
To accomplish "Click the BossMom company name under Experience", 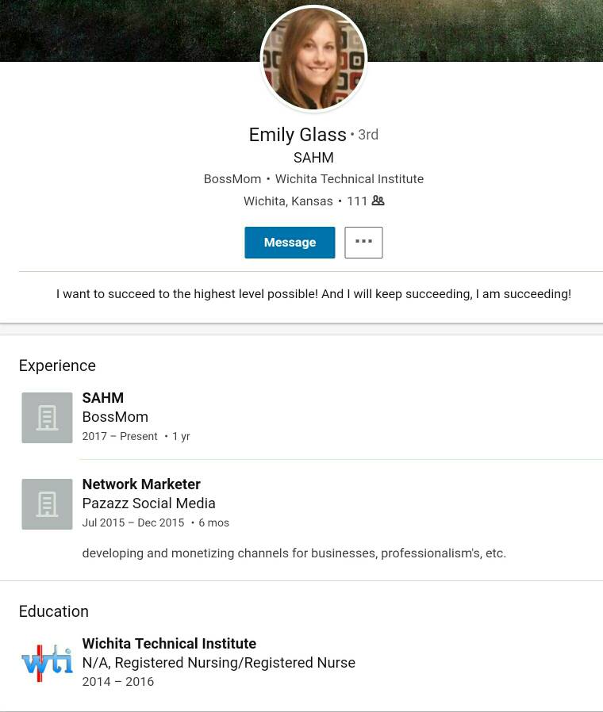I will click(115, 417).
